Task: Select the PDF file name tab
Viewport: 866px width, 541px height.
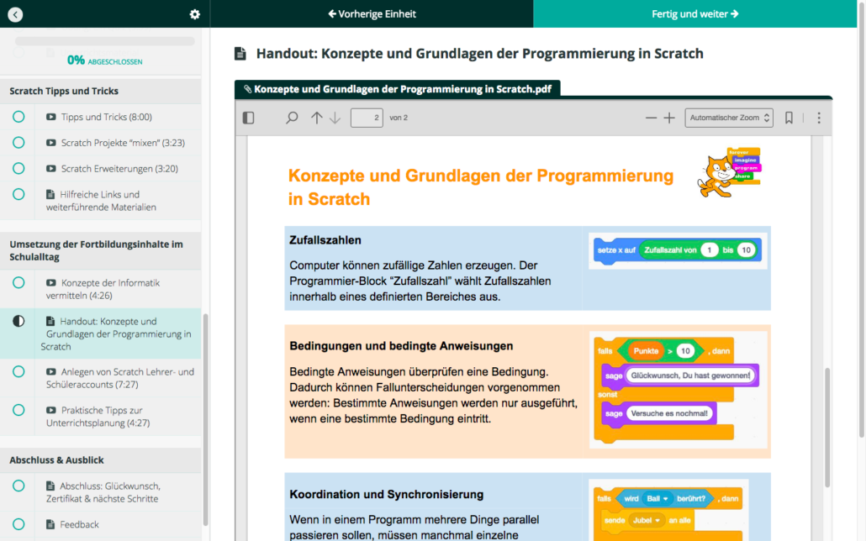Action: [397, 88]
